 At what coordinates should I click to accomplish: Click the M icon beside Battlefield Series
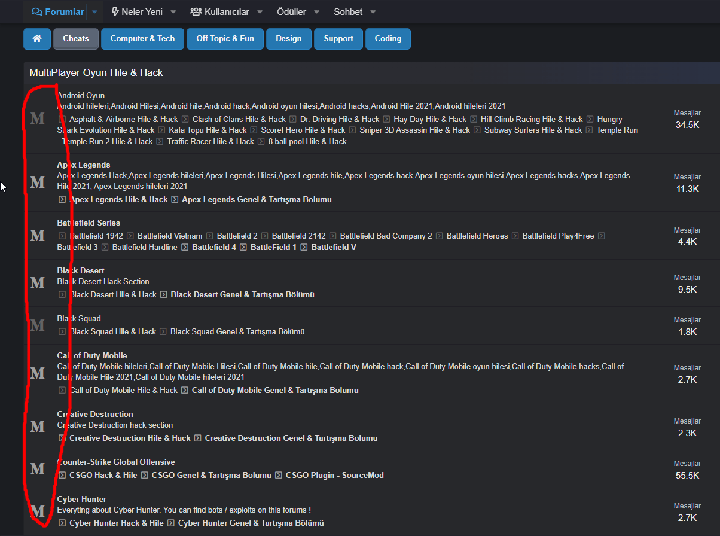[38, 235]
